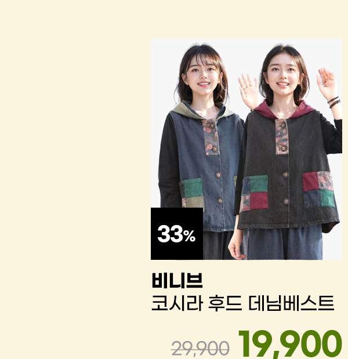Click the blue denim pants on the right model
This screenshot has height=359, width=348.
(284, 243)
